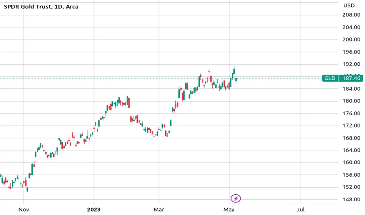This screenshot has height=215, width=365.
Task: Click the Mar label on time axis
Action: (159, 210)
